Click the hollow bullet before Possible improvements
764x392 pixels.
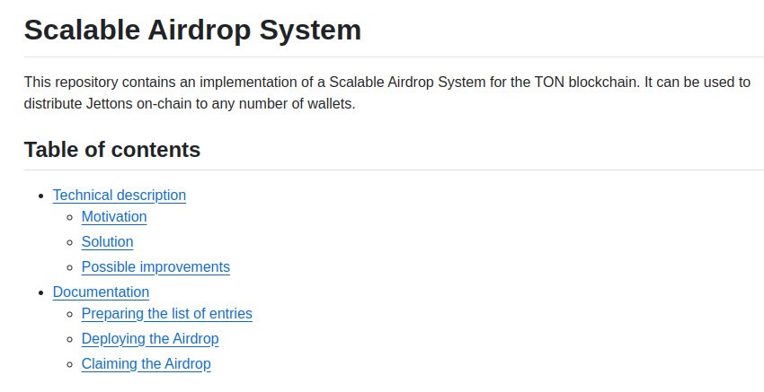click(x=69, y=267)
